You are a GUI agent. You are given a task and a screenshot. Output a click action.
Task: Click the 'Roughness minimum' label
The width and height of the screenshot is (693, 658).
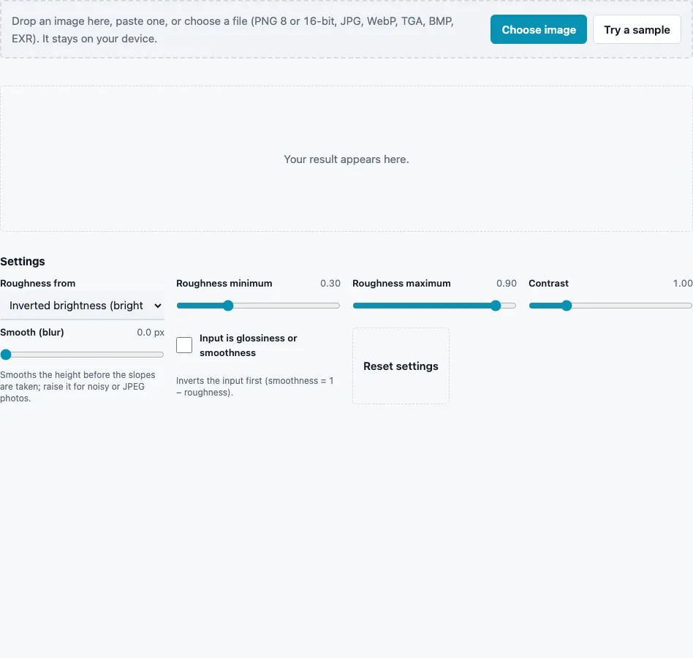point(224,283)
